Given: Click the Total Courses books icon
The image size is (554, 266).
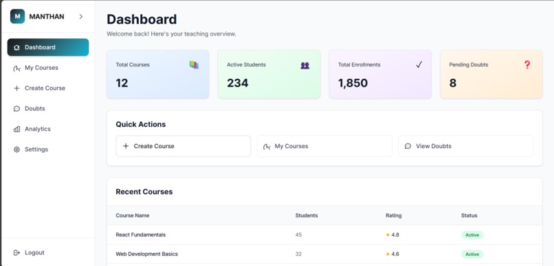Looking at the screenshot, I should click(x=194, y=65).
